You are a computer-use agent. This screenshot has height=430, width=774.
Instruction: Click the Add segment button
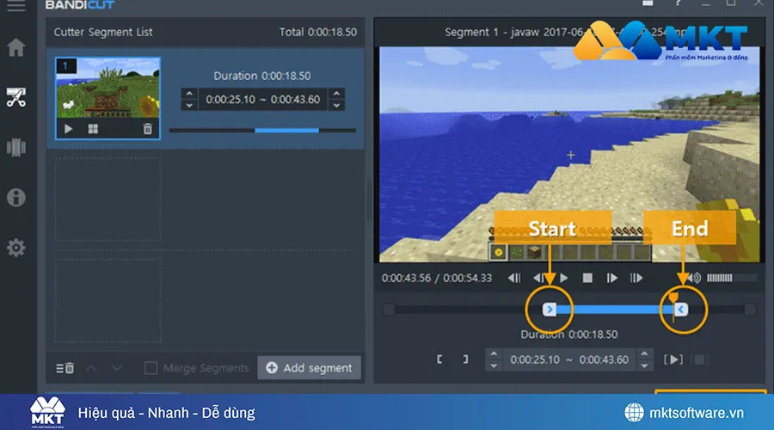309,368
